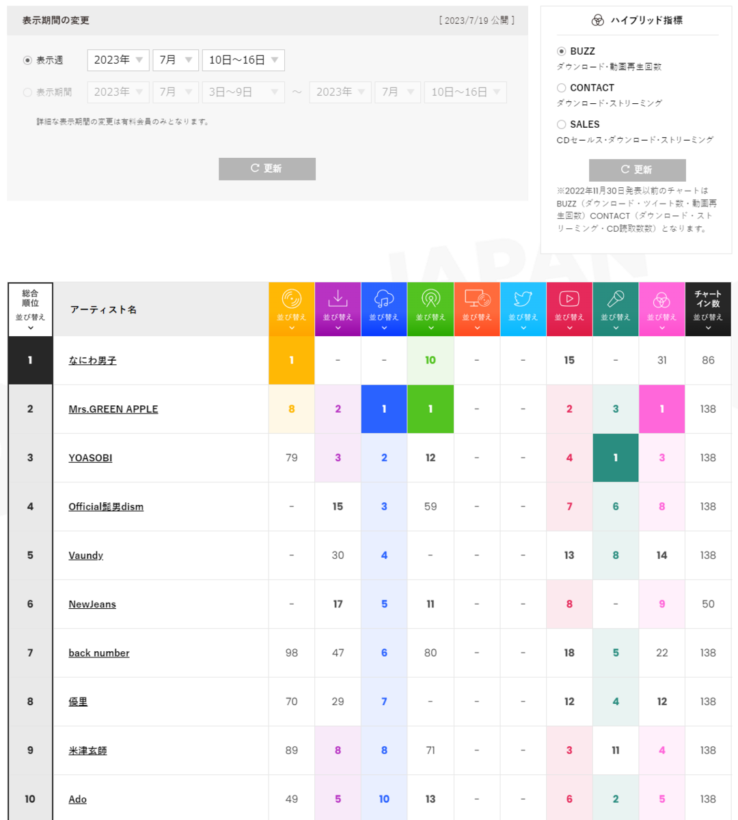The image size is (738, 820).
Task: Sort by radio airplay icon column
Action: point(430,309)
